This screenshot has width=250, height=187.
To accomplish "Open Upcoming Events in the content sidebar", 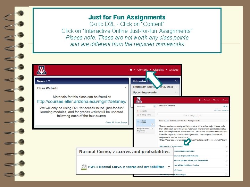I will click(145, 115).
